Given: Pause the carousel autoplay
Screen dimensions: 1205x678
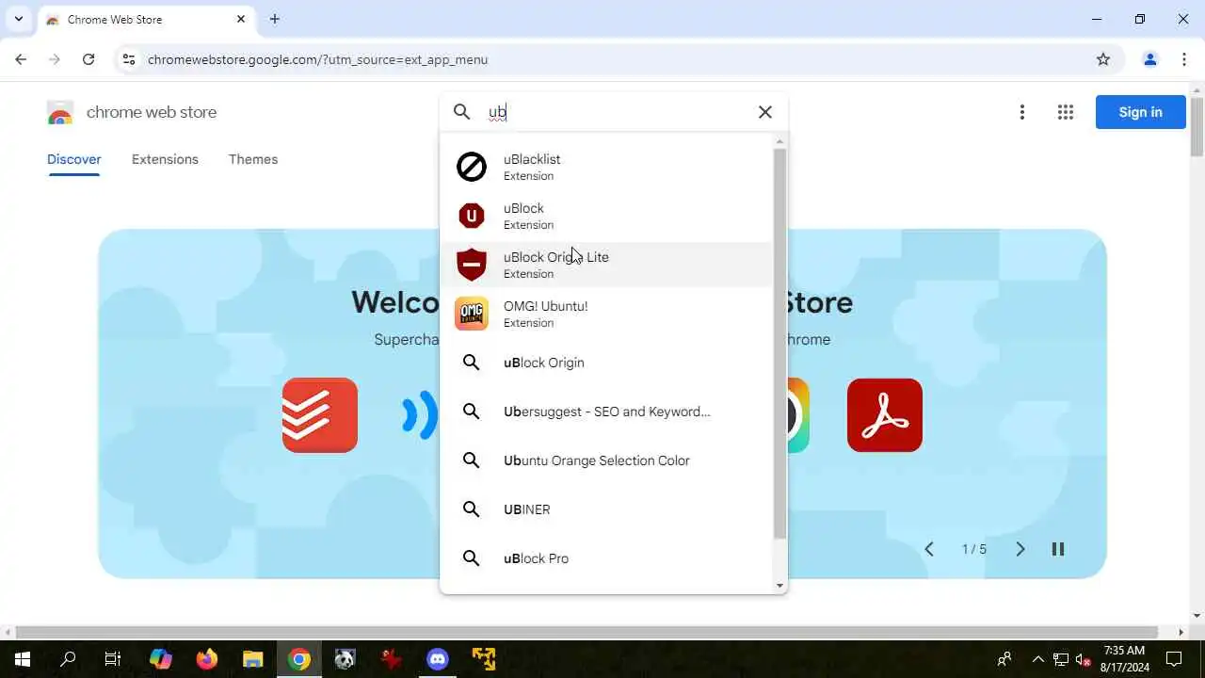Looking at the screenshot, I should tap(1058, 549).
